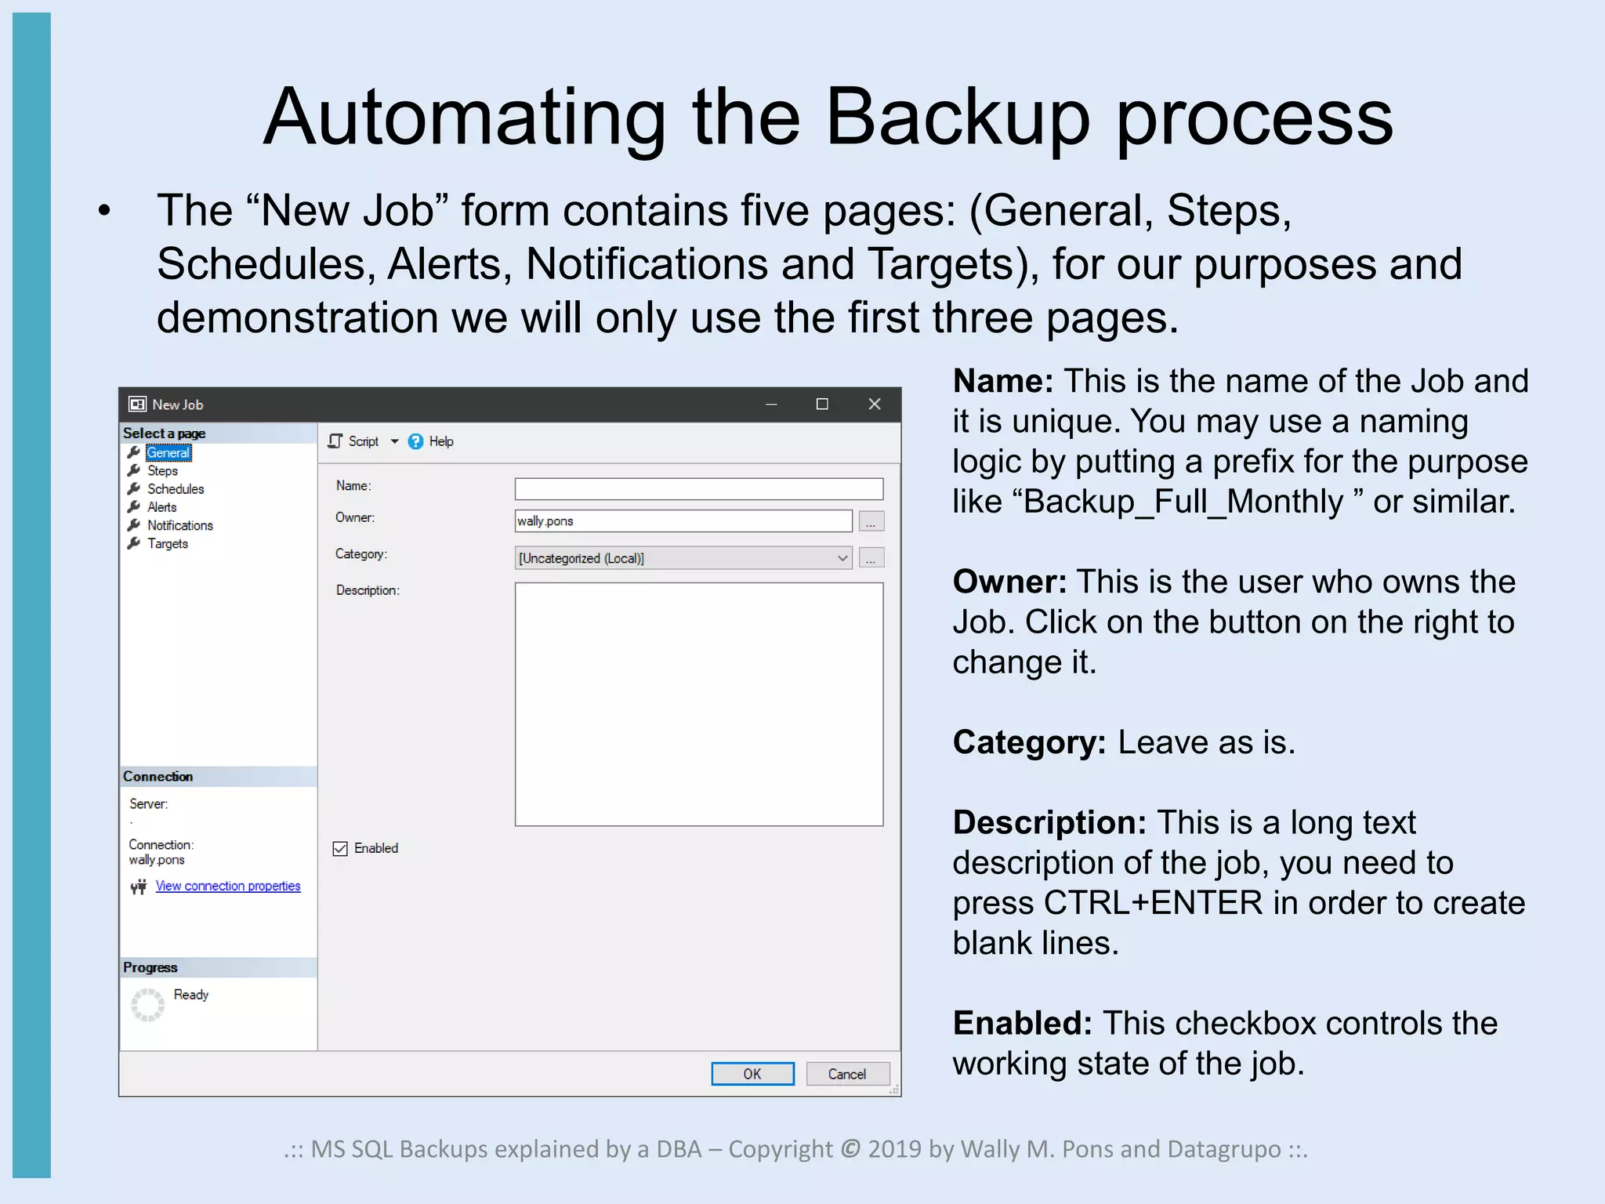The width and height of the screenshot is (1605, 1204).
Task: Click the Progress section header
Action: pos(218,967)
